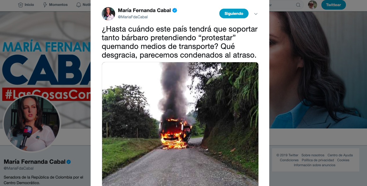Open Información sobre anuncios link

pos(314,165)
